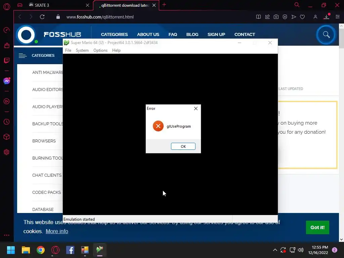Screen dimensions: 344x258
Task: Open More info cookie link
Action: [x=57, y=231]
